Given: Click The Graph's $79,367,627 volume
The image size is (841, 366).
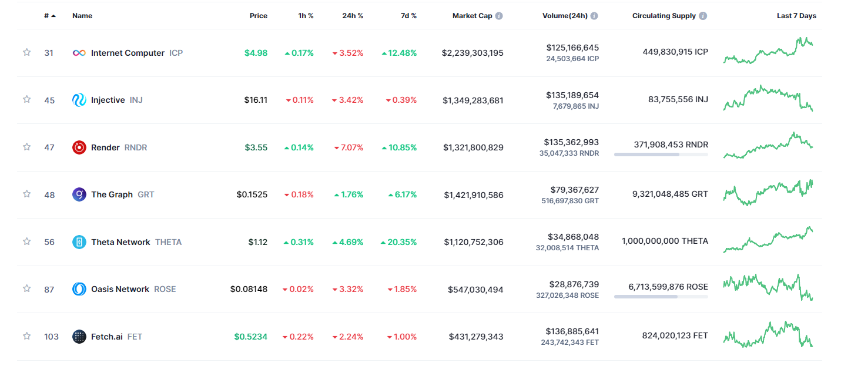Looking at the screenshot, I should [575, 190].
